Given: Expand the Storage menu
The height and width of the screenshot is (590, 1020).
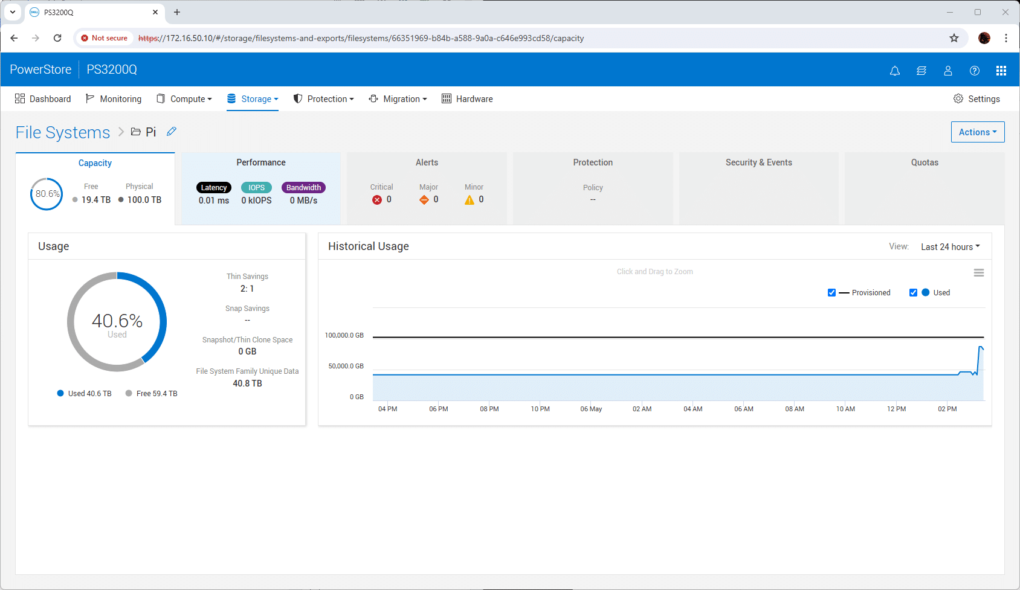Looking at the screenshot, I should click(253, 99).
